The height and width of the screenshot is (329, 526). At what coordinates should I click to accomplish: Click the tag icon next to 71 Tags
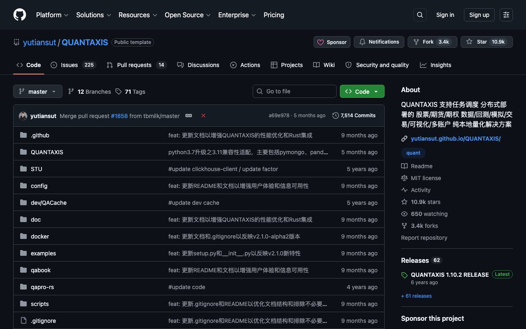click(x=118, y=91)
